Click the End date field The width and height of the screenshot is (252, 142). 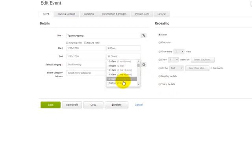[x=86, y=56]
